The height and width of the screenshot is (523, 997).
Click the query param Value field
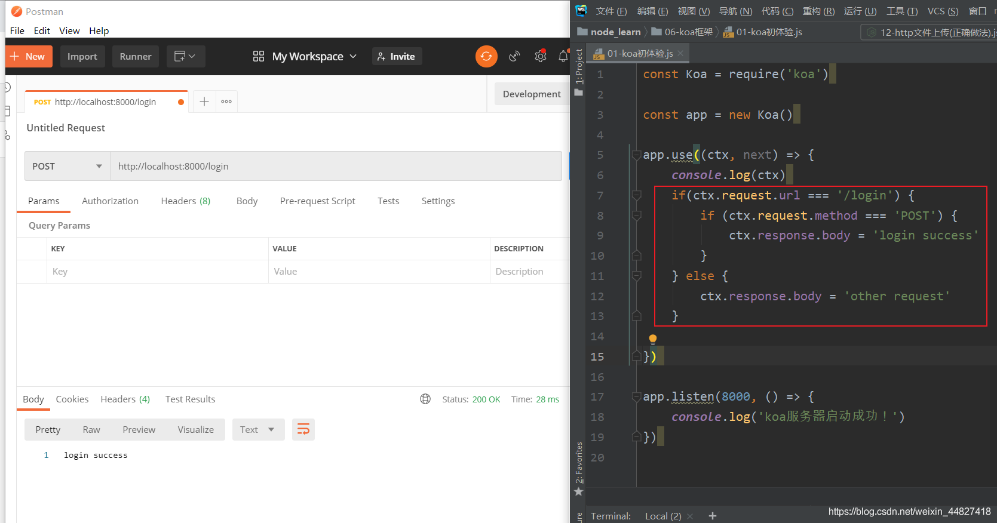coord(379,272)
